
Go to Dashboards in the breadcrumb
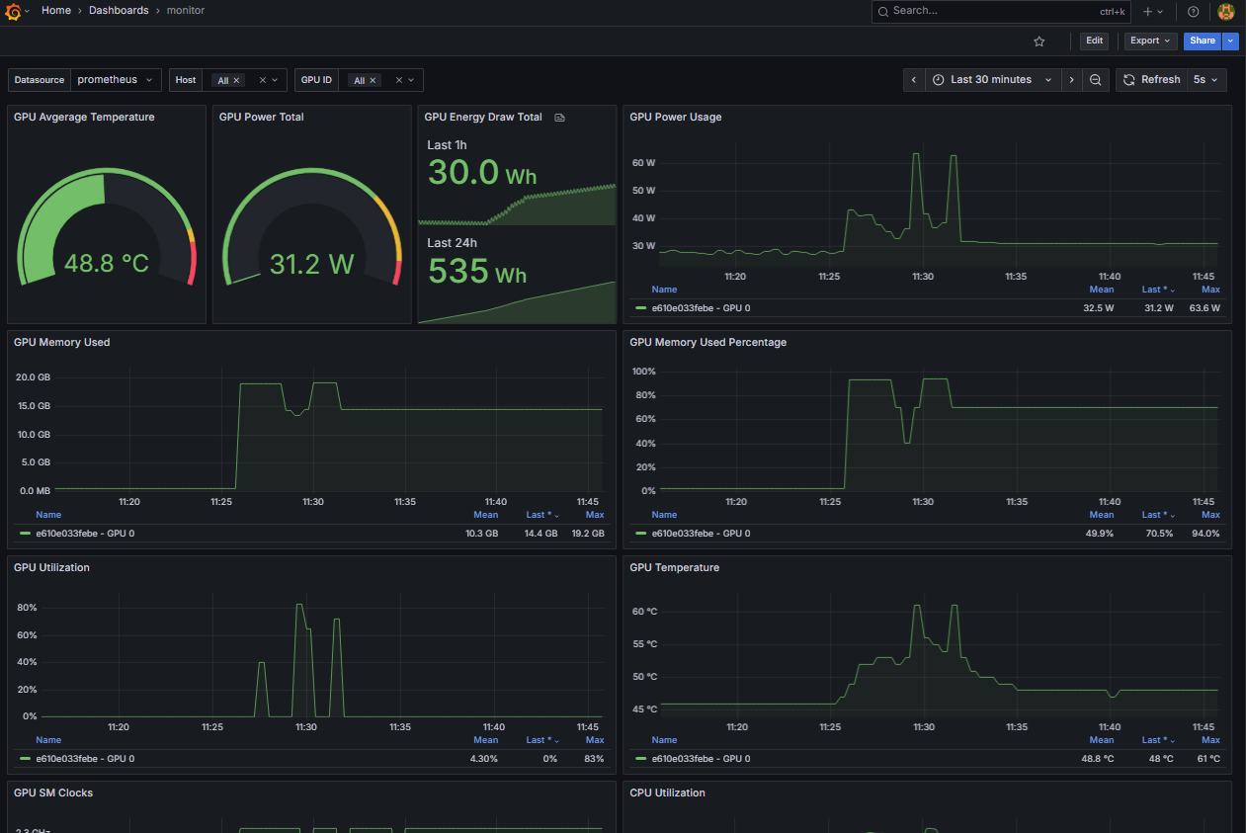click(x=119, y=11)
